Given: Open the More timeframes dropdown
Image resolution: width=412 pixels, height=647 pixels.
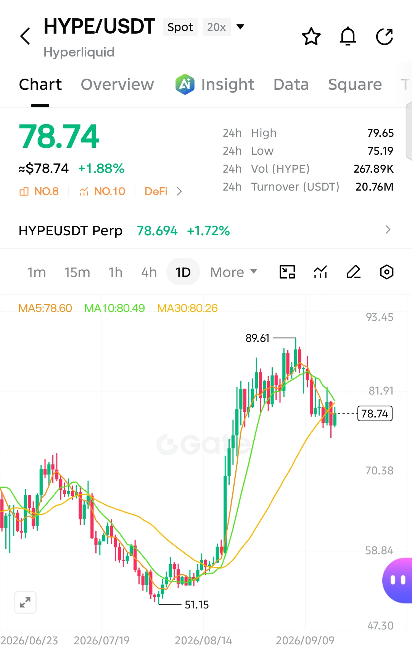Looking at the screenshot, I should (x=233, y=272).
